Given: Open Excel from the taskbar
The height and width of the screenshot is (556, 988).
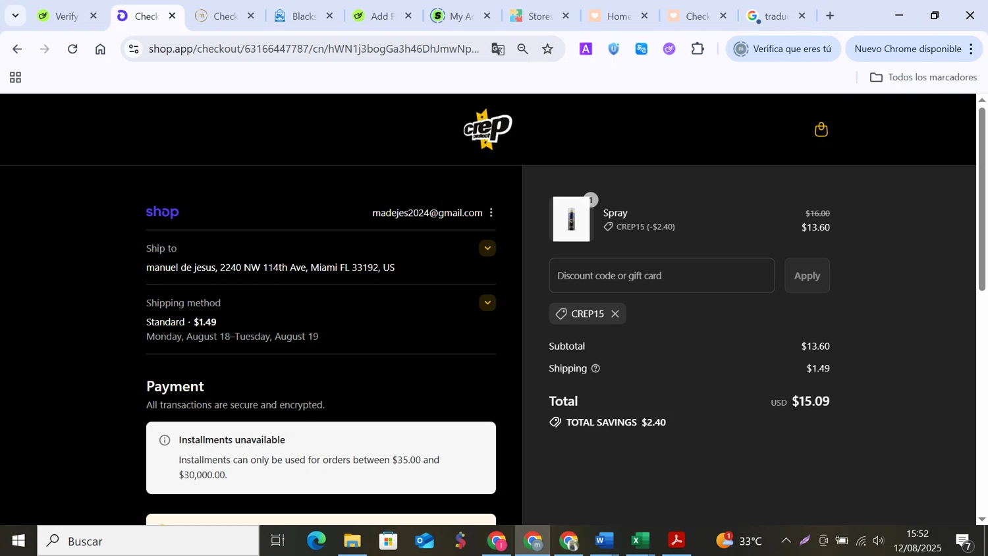Looking at the screenshot, I should 640,541.
